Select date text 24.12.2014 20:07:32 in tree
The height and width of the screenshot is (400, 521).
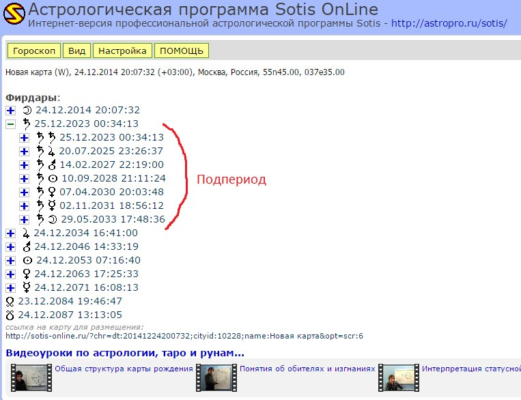pos(87,110)
